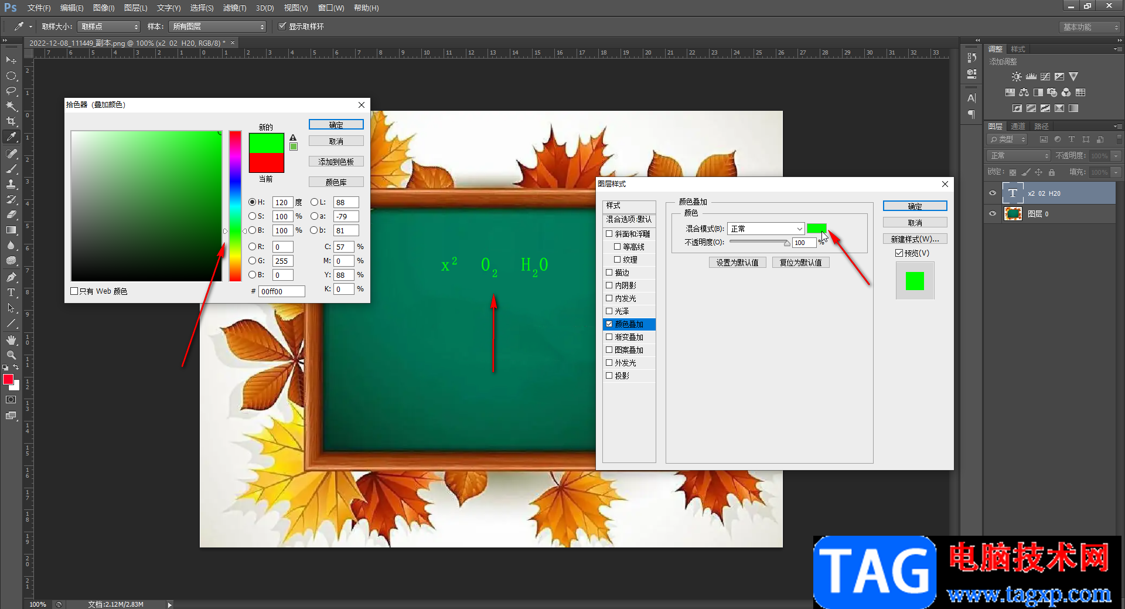Image resolution: width=1125 pixels, height=609 pixels.
Task: Open layer blend mode dropdown (正常)
Action: (x=1018, y=155)
